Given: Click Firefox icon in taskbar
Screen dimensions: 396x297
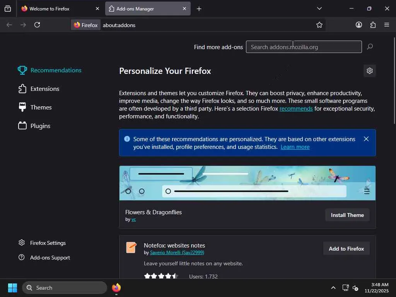Looking at the screenshot, I should [116, 288].
